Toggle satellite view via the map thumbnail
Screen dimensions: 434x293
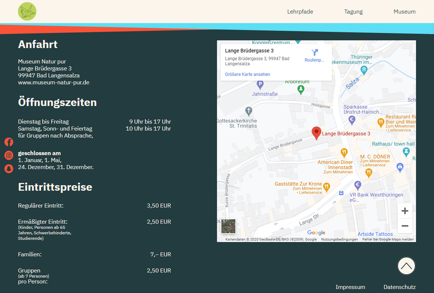[228, 226]
